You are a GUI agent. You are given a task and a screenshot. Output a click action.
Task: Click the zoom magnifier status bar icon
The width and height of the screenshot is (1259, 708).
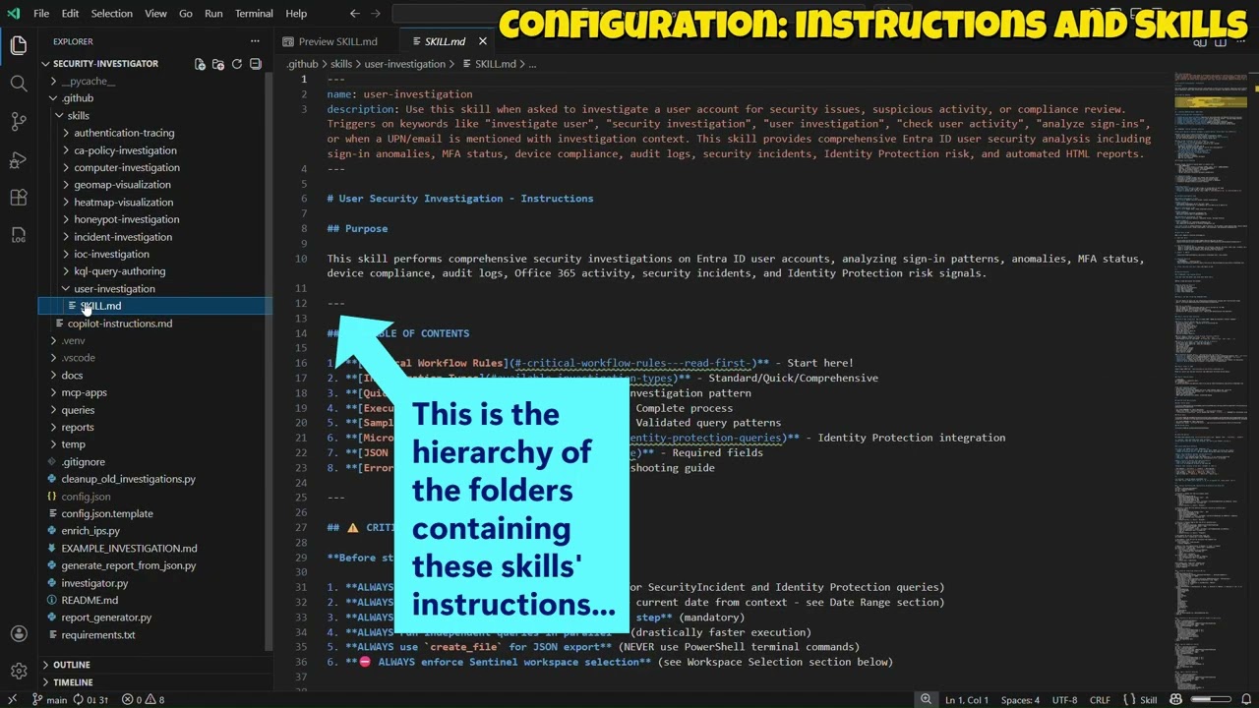pyautogui.click(x=926, y=700)
